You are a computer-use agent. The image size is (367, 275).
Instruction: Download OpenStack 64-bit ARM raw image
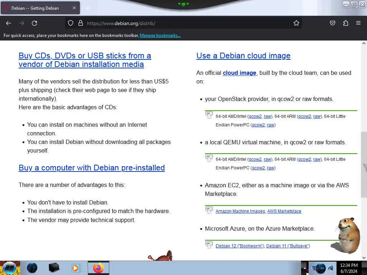coord(317,116)
